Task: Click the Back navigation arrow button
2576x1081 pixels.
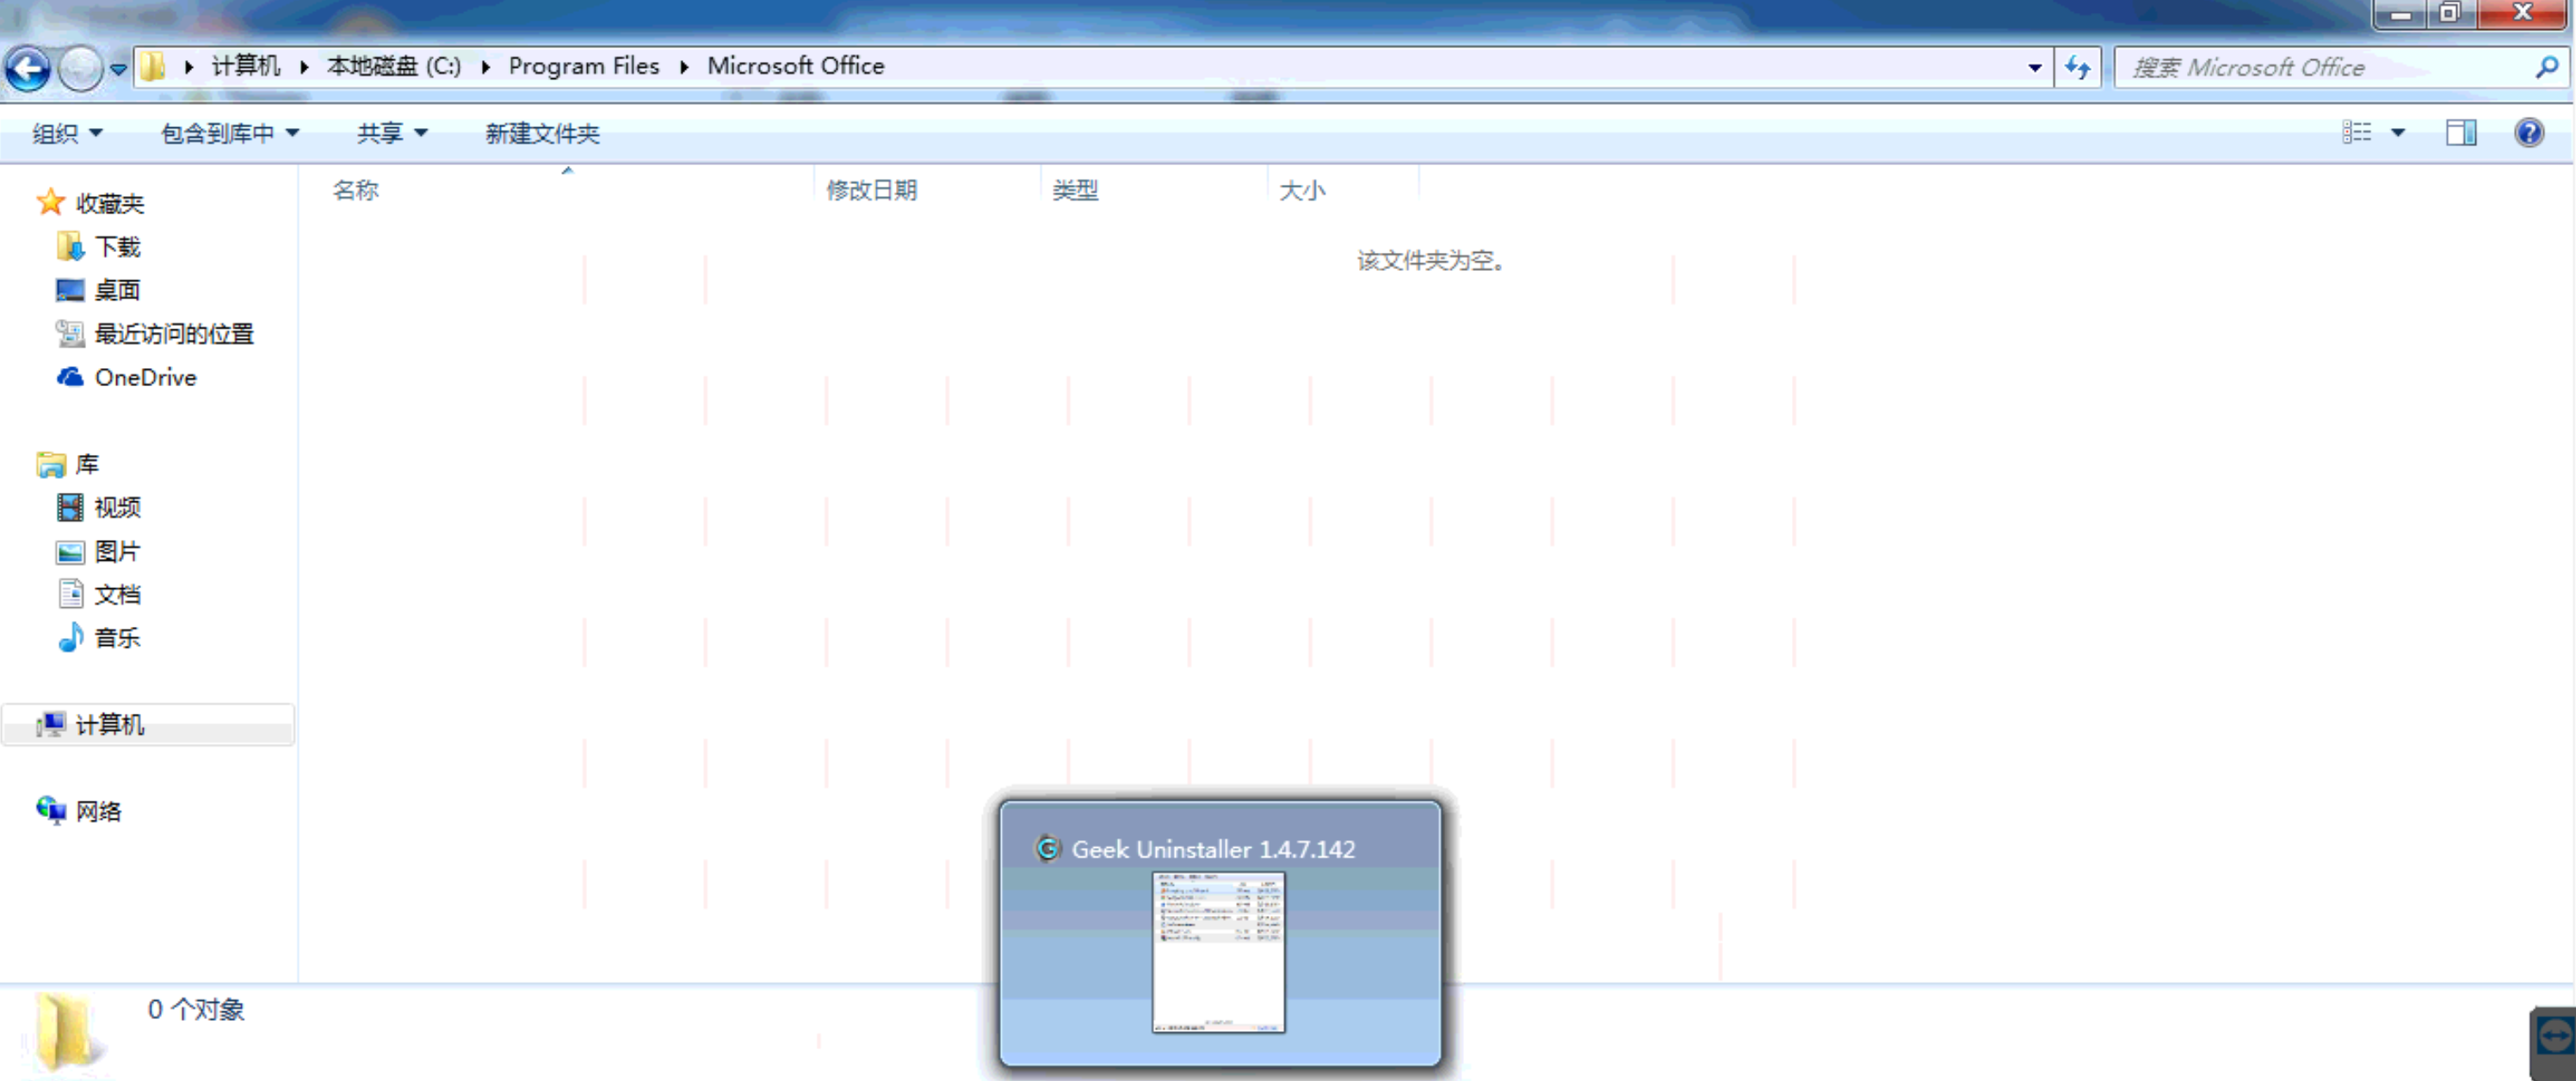Action: (x=28, y=68)
